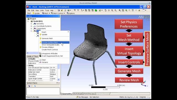Click the first icon after Help menu
177x100 pixels.
click(59, 11)
